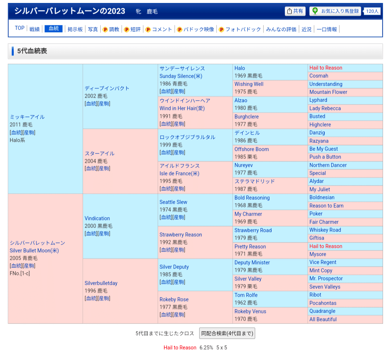Open スターアイル horse link

point(100,153)
